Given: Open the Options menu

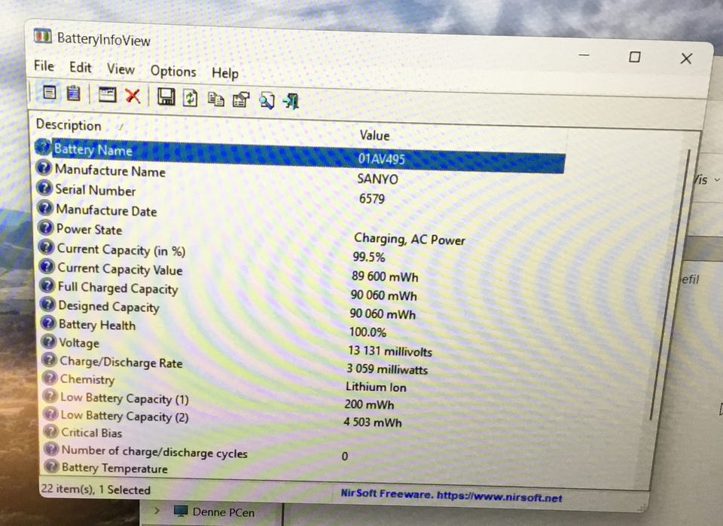Looking at the screenshot, I should pos(173,71).
